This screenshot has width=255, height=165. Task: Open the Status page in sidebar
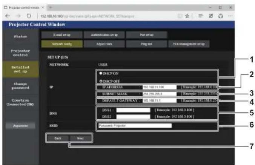[20, 37]
